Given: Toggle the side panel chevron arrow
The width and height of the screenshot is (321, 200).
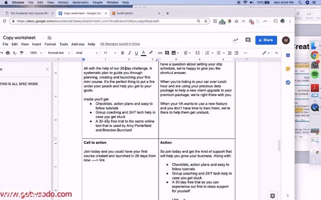Looking at the screenshot, I should (x=287, y=195).
